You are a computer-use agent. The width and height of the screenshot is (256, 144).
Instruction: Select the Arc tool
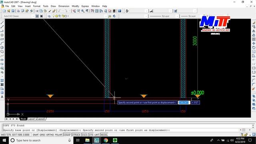pyautogui.click(x=2, y=44)
